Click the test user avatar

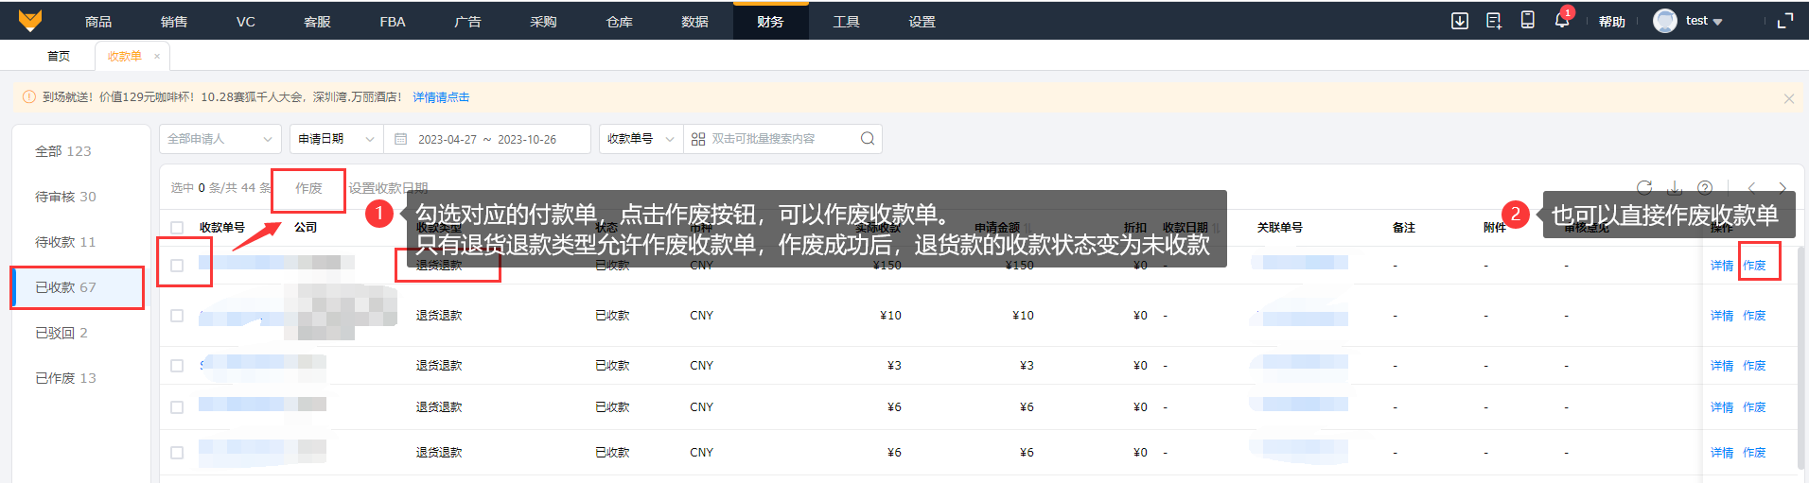coord(1665,21)
